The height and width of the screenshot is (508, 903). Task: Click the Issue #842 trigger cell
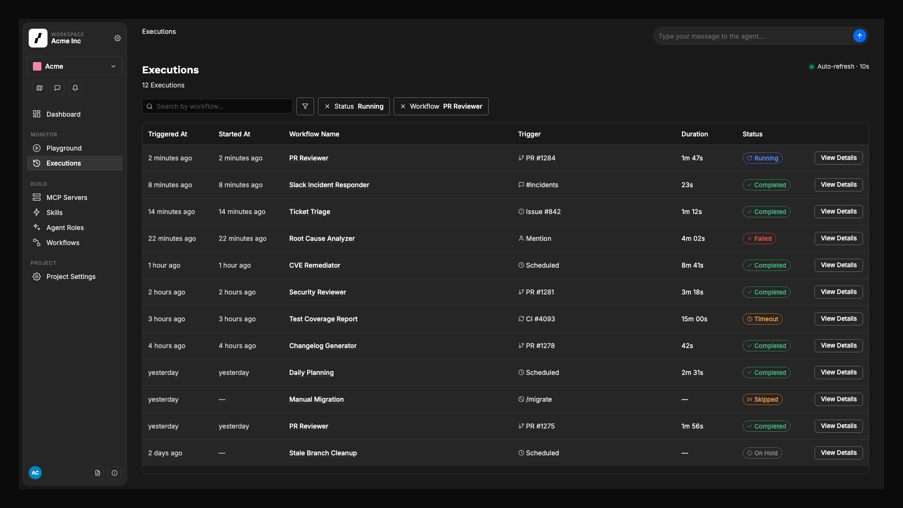coord(539,212)
